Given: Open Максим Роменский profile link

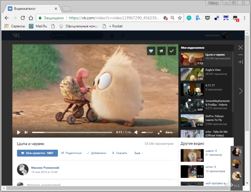Looking at the screenshot, I should click(45, 168).
